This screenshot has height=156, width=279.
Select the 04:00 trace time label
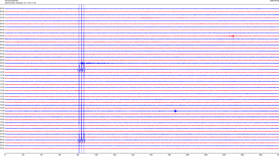coord(2,33)
